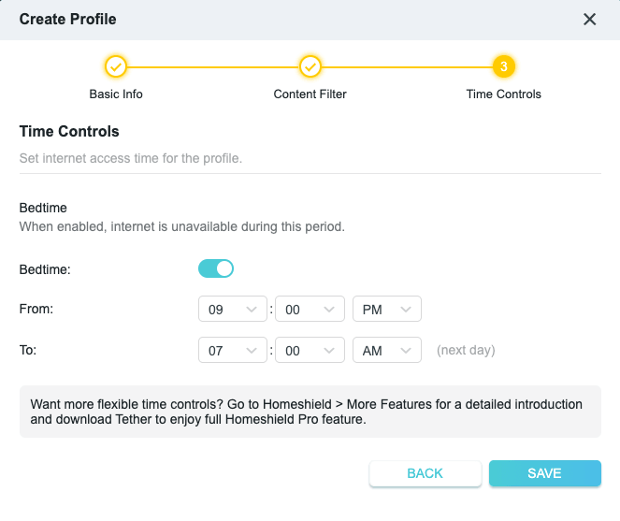Click the Content Filter step checkmark circle
This screenshot has height=521, width=620.
coord(310,66)
